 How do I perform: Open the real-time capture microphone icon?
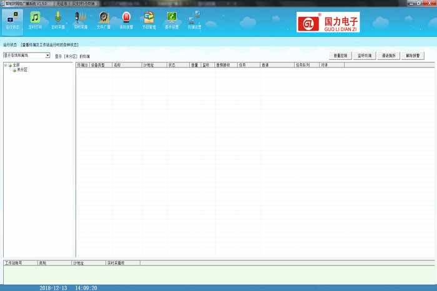pyautogui.click(x=81, y=20)
